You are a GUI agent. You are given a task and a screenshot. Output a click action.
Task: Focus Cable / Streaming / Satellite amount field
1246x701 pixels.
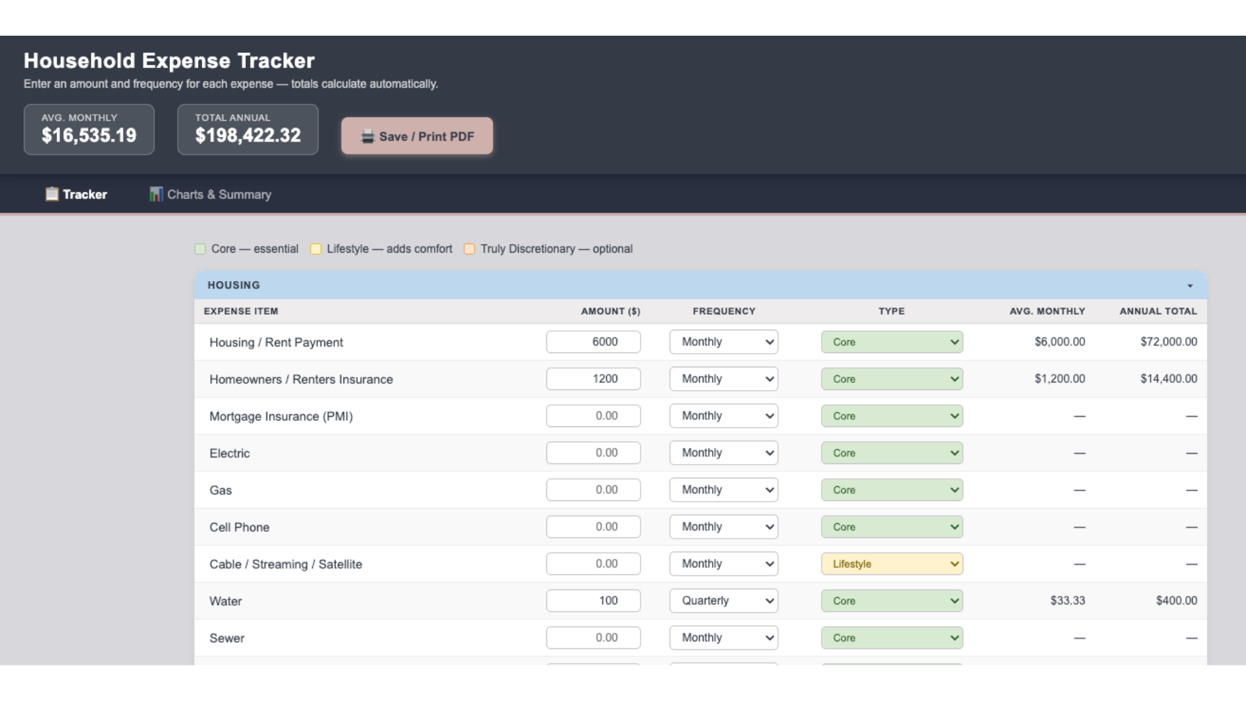click(x=593, y=564)
